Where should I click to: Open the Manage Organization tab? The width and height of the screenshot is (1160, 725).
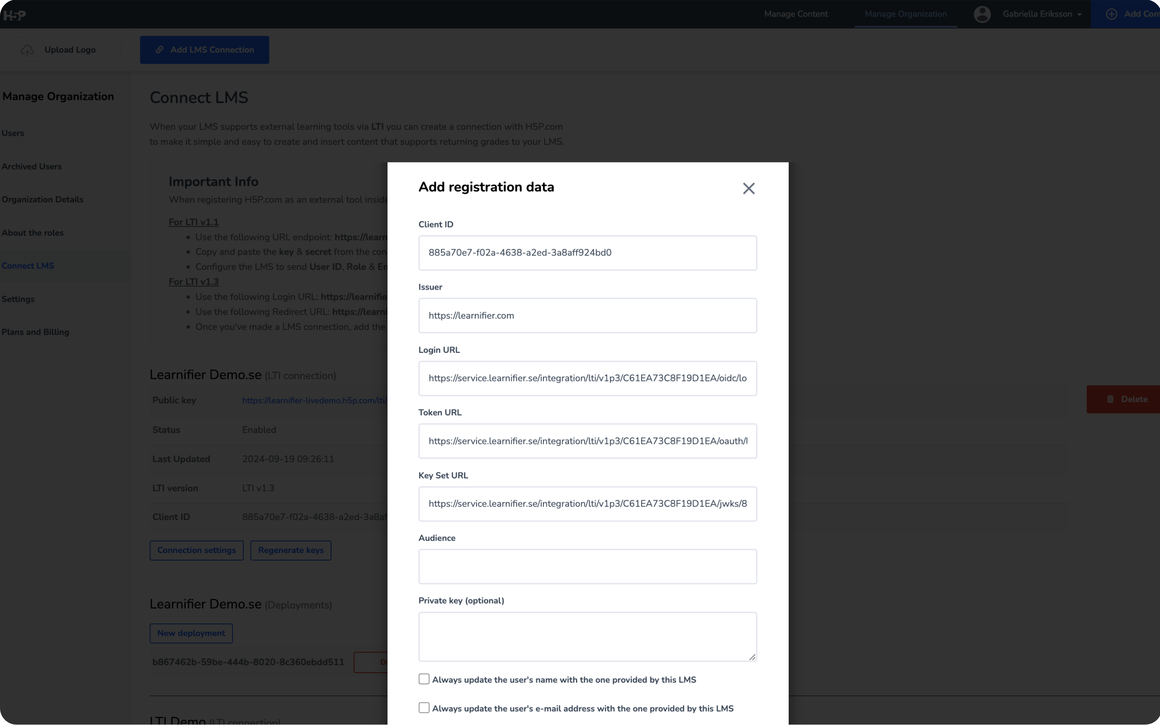[905, 14]
